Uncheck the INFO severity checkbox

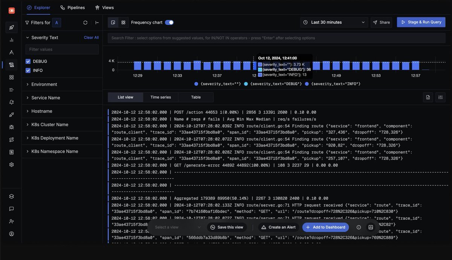pyautogui.click(x=28, y=70)
